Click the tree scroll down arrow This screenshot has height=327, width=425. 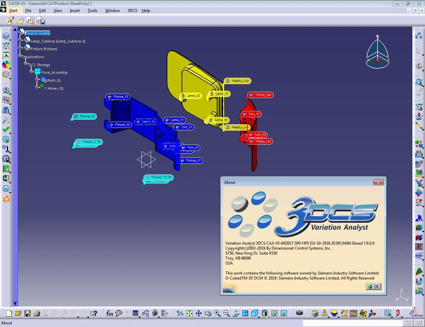15,304
